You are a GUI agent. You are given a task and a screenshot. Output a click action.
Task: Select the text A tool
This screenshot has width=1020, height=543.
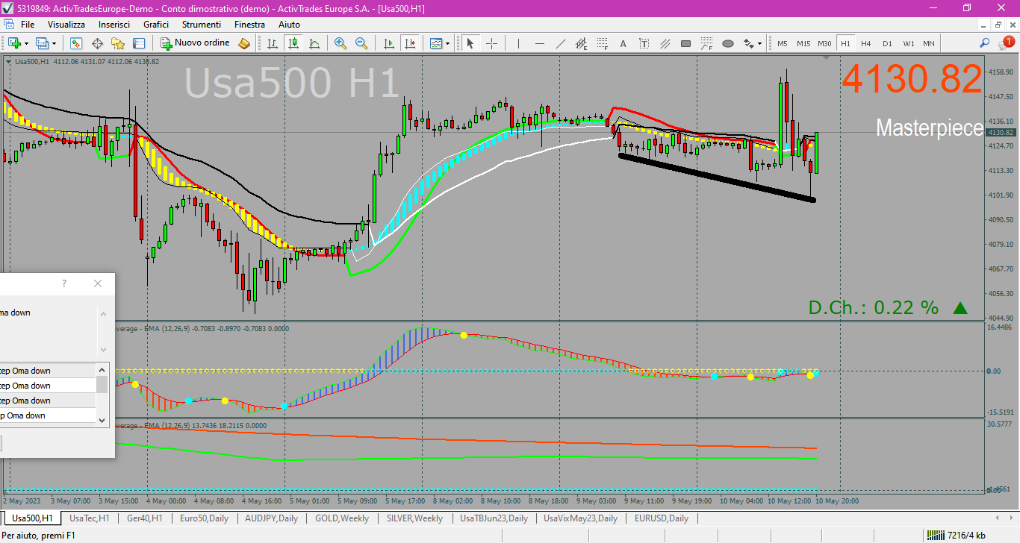point(623,43)
